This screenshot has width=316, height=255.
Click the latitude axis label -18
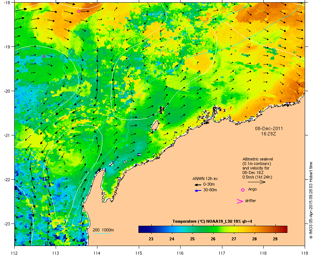[x=7, y=3]
